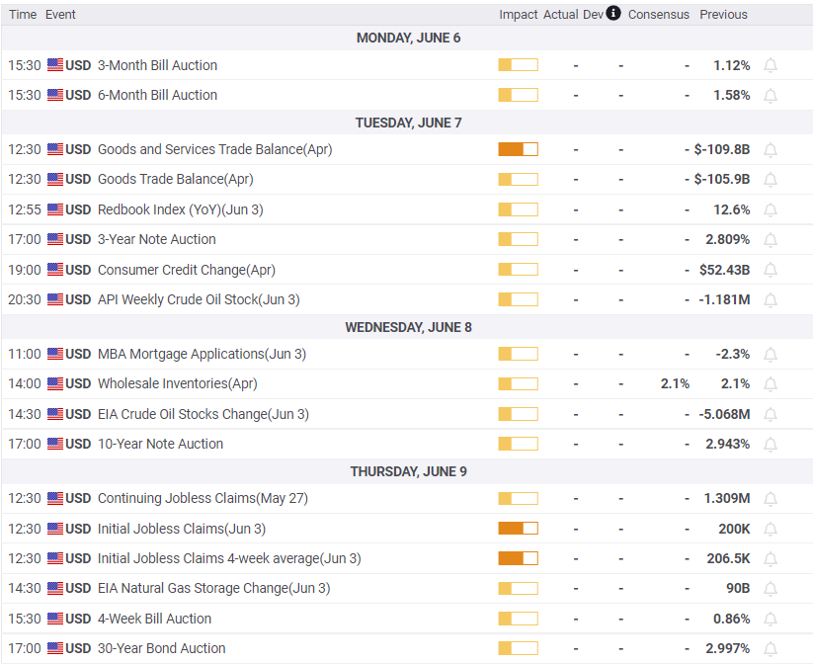Click bell icon for Redbook Index row
This screenshot has width=813, height=664.
(771, 209)
